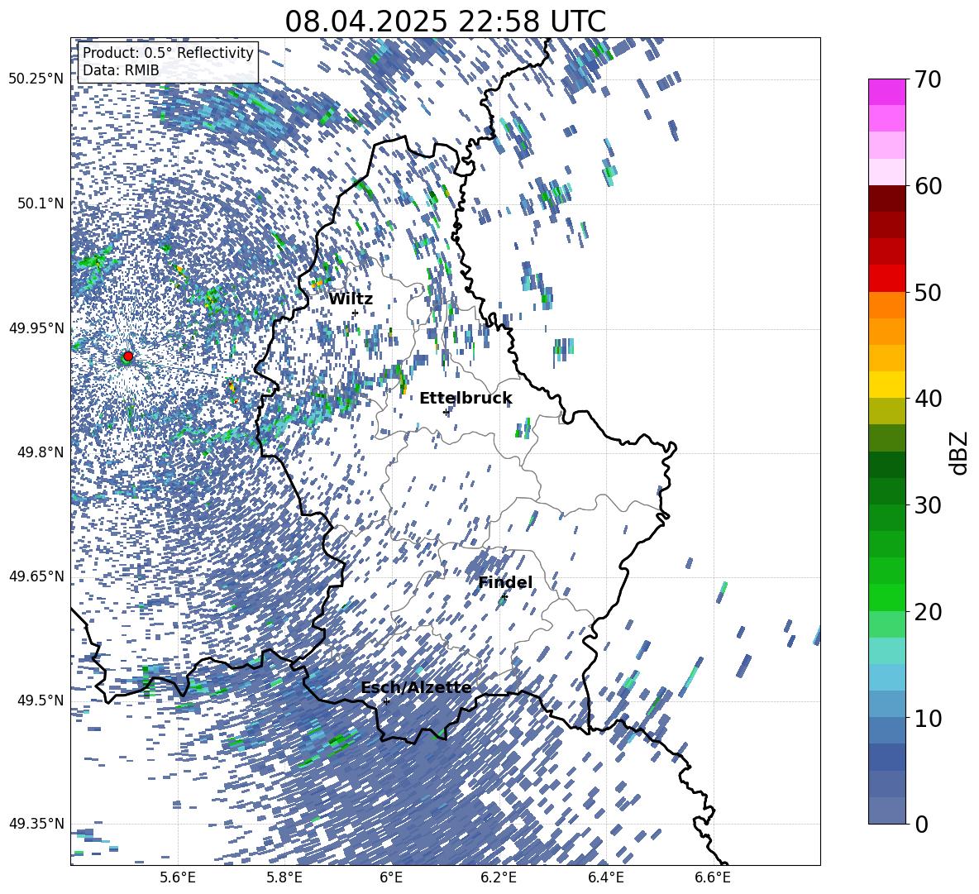Click the colorbar value 70
This screenshot has width=979, height=894.
point(929,79)
